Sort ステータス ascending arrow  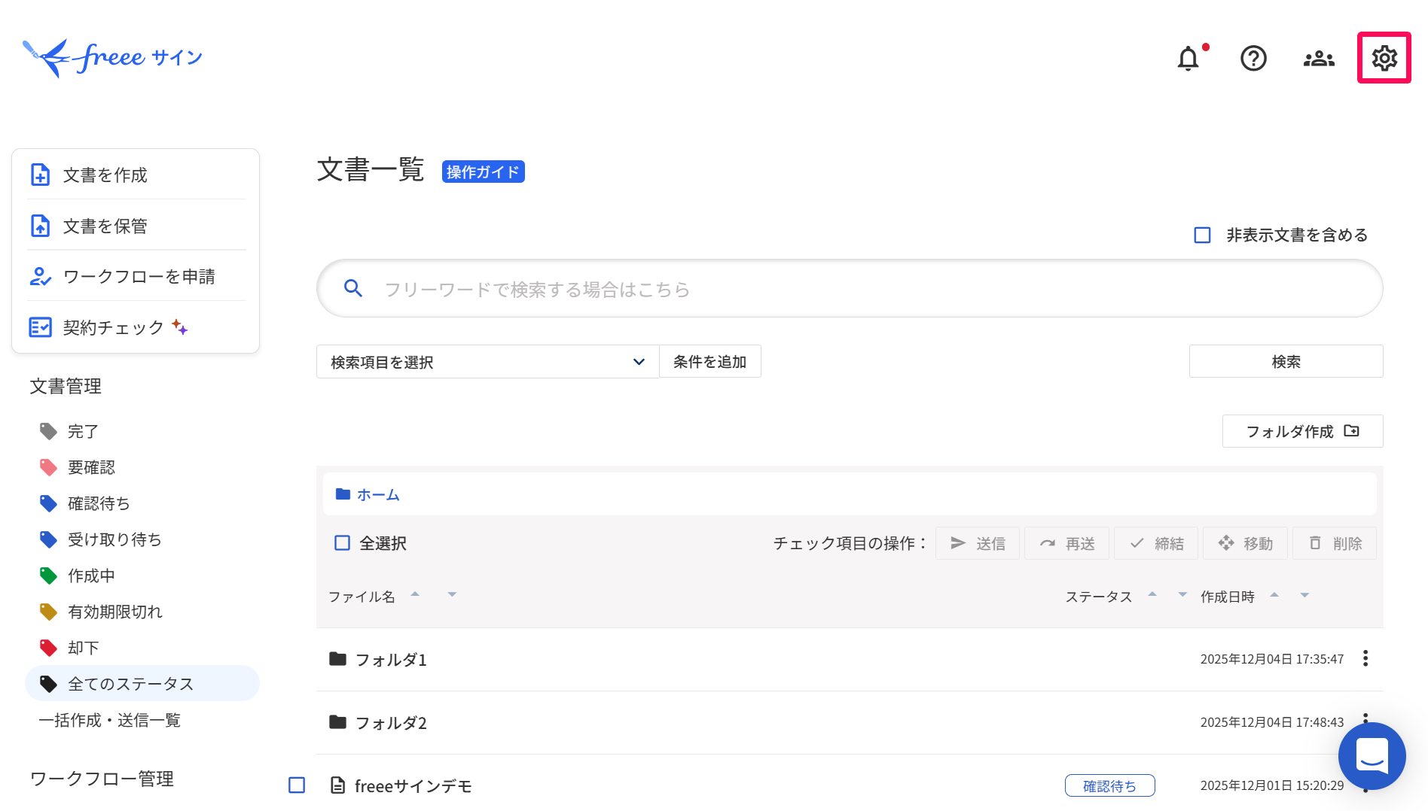1152,594
